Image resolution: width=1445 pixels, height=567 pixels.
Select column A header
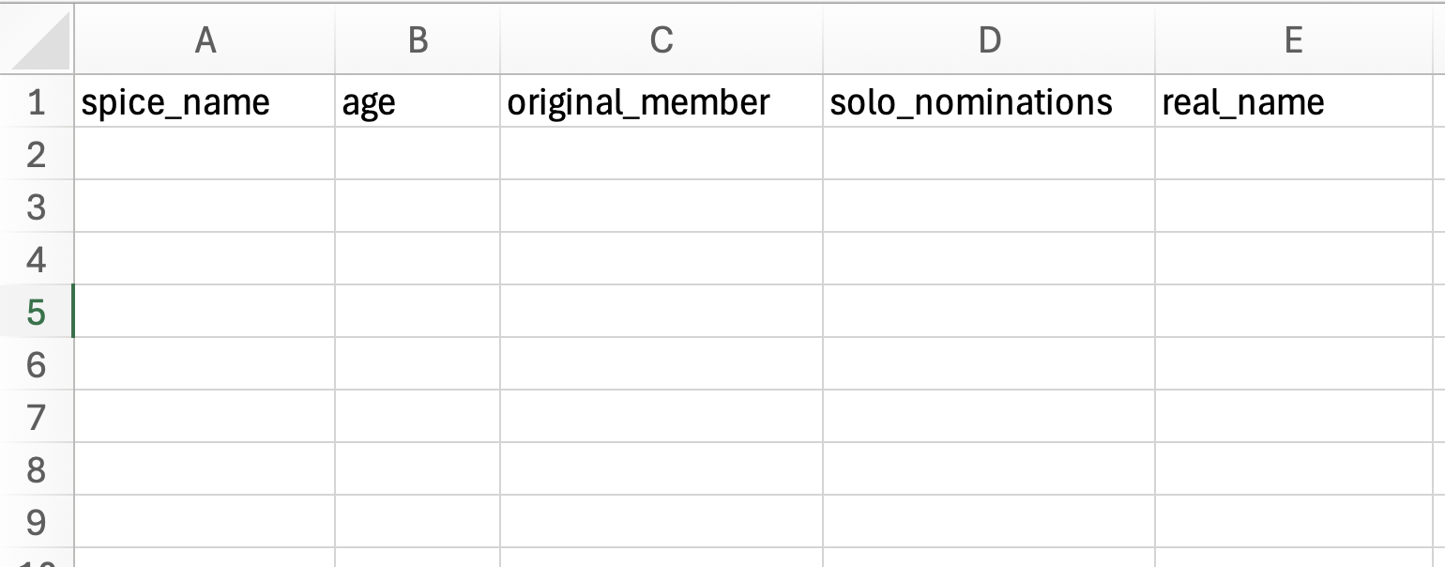click(x=205, y=39)
